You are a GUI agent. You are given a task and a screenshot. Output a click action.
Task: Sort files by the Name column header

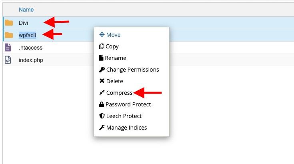pyautogui.click(x=26, y=10)
